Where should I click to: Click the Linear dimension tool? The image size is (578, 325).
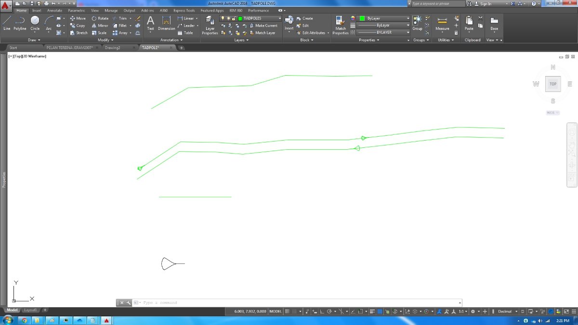tap(185, 18)
